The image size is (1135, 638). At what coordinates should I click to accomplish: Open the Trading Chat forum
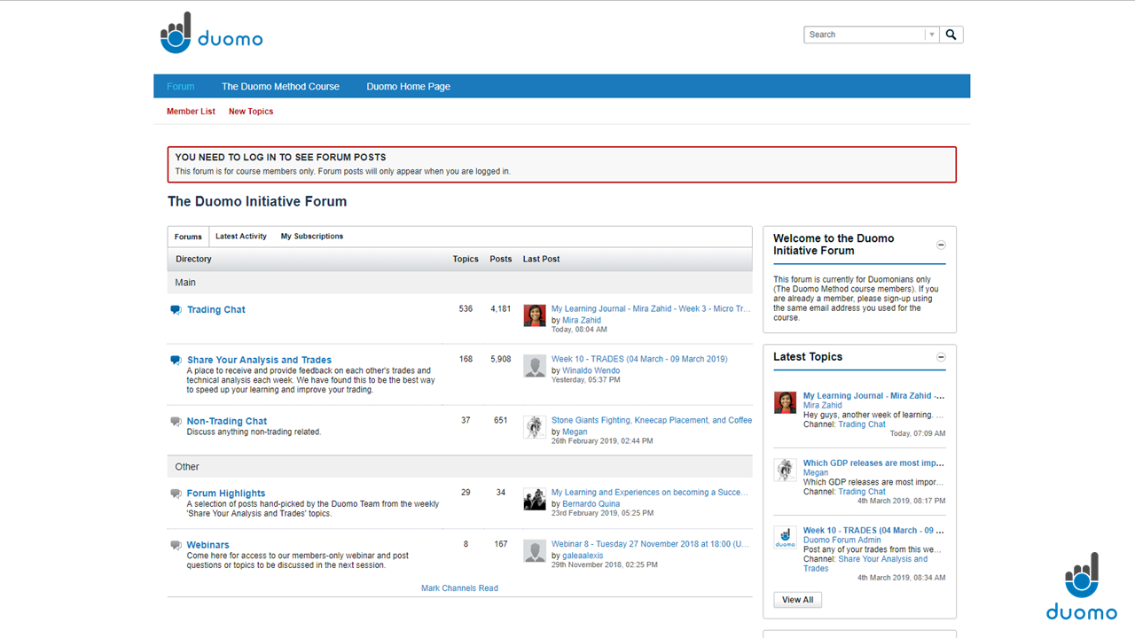click(x=216, y=310)
